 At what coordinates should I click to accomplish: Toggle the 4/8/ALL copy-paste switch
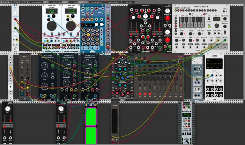[225, 32]
